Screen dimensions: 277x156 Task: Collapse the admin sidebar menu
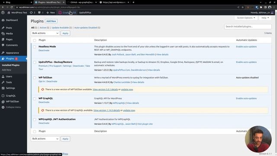point(13,107)
